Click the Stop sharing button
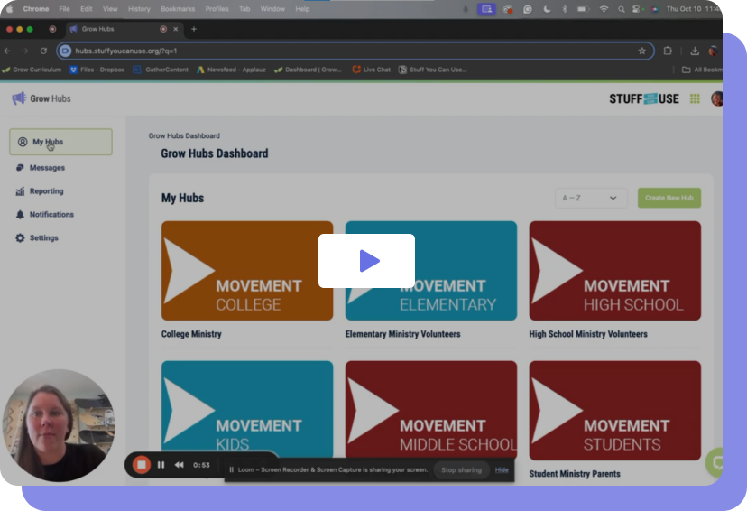This screenshot has width=747, height=511. pos(461,470)
